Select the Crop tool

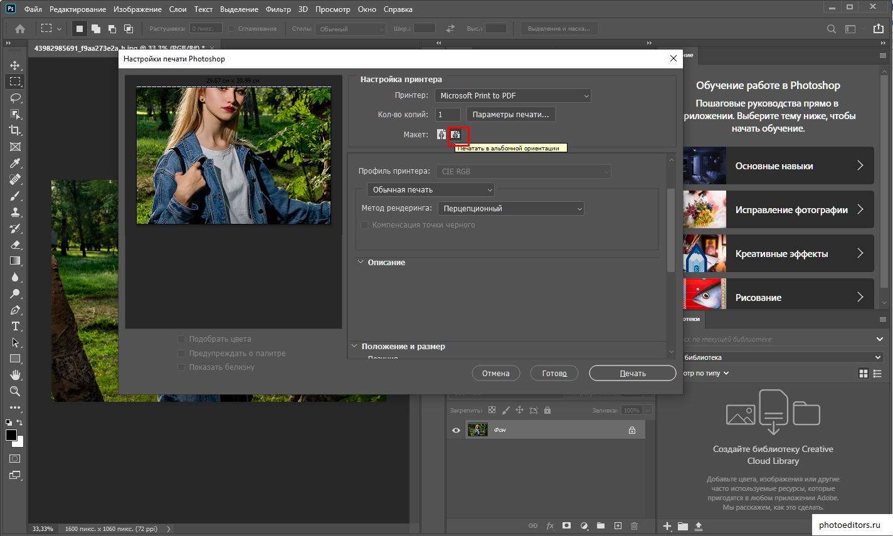(x=15, y=130)
